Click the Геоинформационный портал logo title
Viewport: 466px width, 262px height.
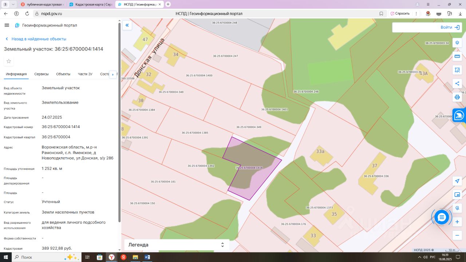(46, 25)
